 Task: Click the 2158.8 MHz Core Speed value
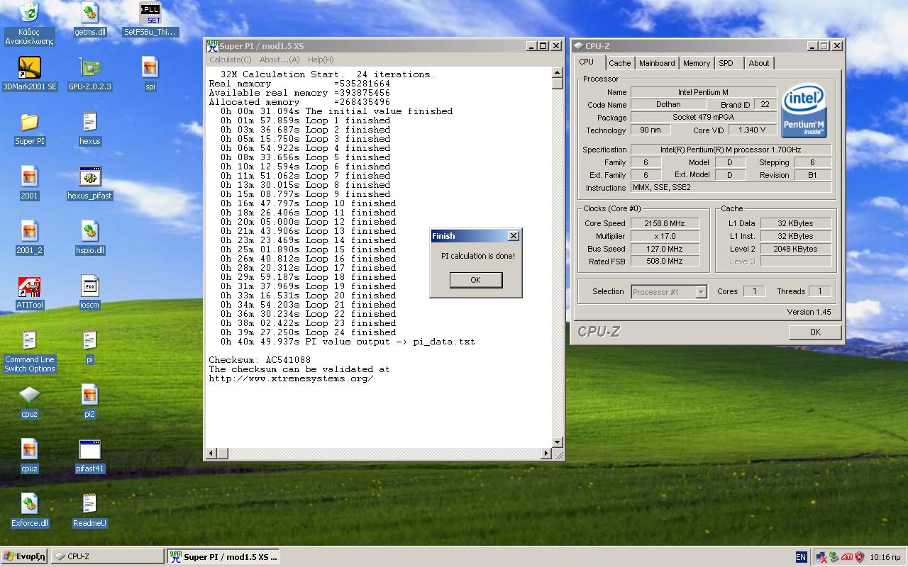pyautogui.click(x=665, y=223)
